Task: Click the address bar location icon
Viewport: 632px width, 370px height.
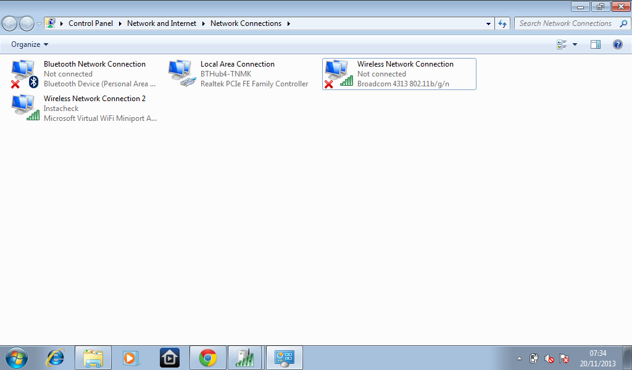Action: tap(51, 23)
